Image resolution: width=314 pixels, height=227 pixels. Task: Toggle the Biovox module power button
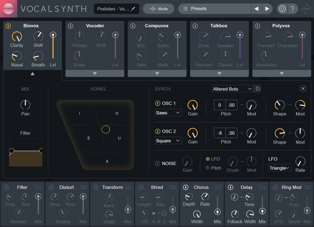click(x=8, y=26)
